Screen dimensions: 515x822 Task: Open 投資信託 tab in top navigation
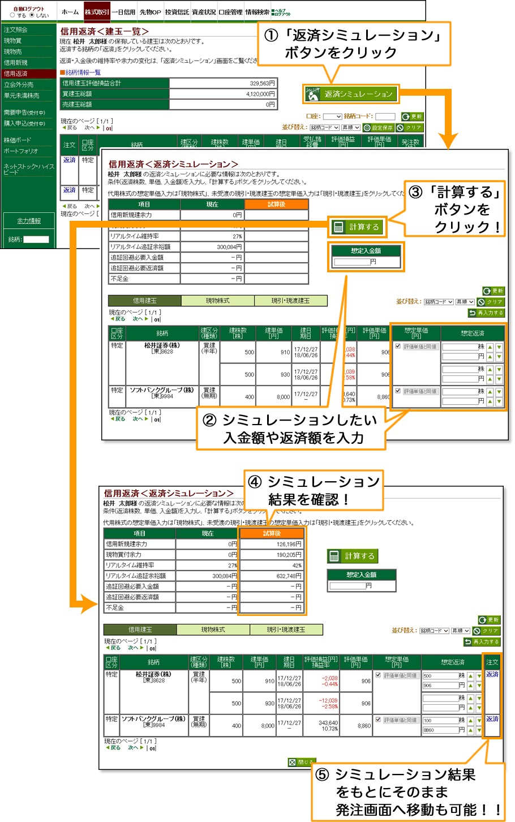[x=177, y=12]
